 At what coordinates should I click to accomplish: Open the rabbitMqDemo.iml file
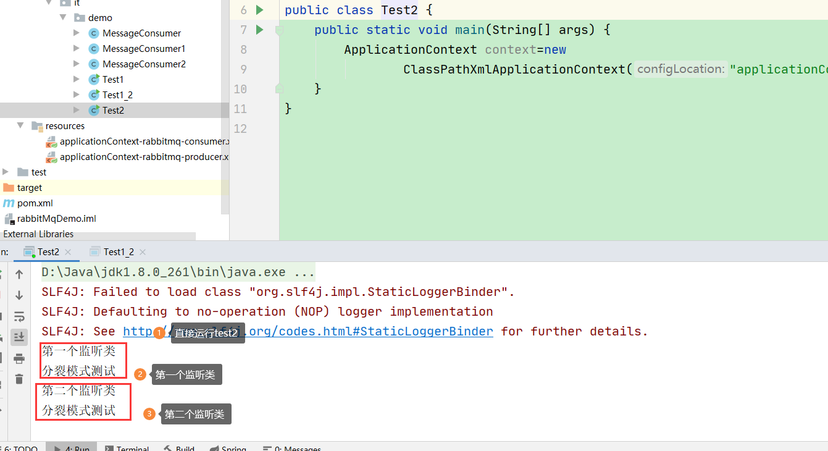56,218
